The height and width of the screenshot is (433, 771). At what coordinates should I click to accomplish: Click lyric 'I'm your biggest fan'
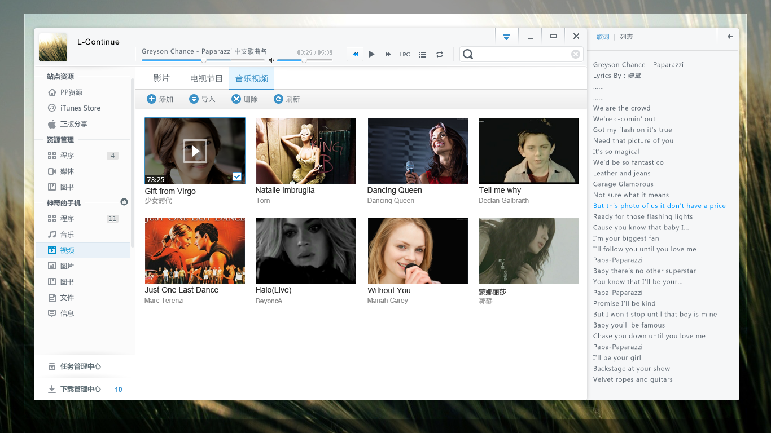(x=626, y=238)
